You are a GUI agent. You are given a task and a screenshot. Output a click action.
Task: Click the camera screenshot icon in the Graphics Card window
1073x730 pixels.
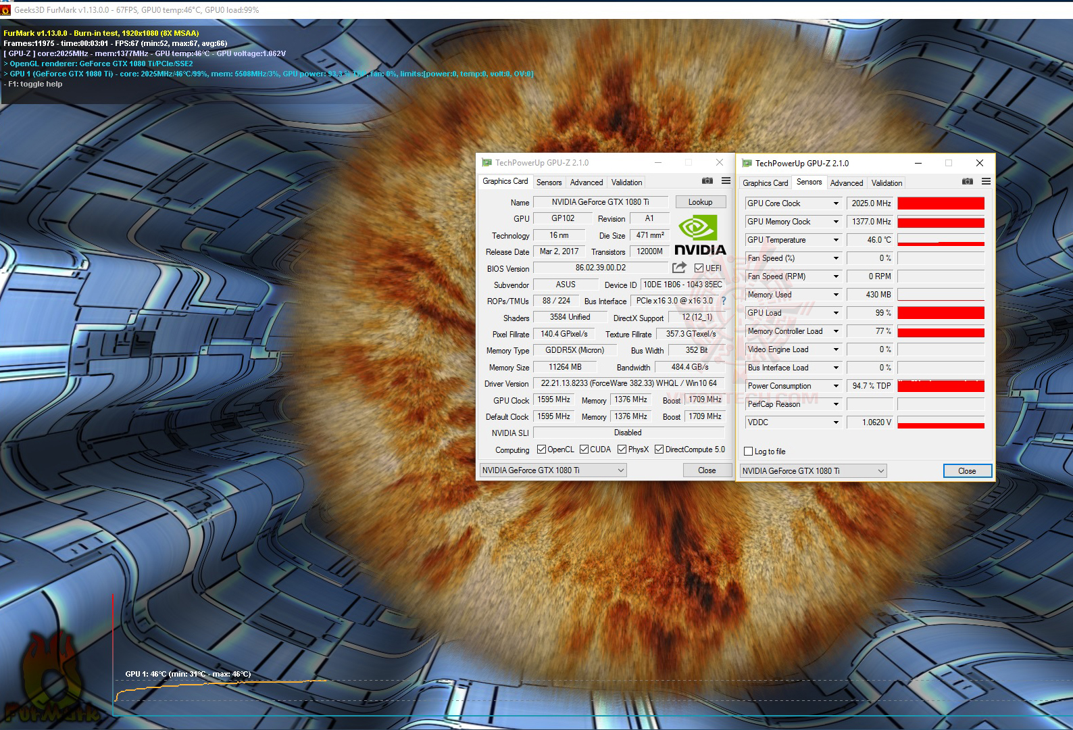[707, 181]
